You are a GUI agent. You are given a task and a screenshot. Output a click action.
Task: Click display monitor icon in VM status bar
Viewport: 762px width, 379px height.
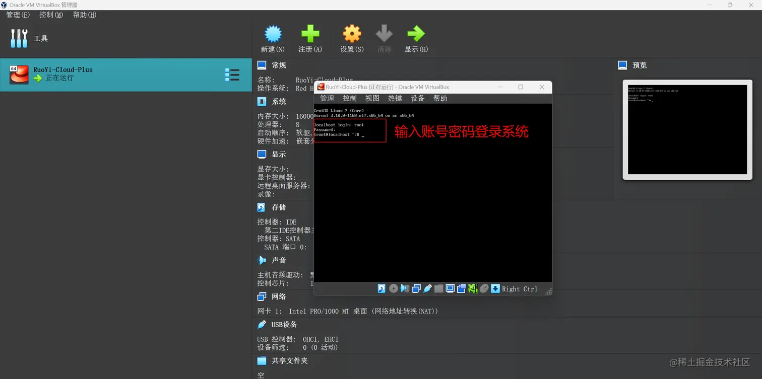coord(450,288)
